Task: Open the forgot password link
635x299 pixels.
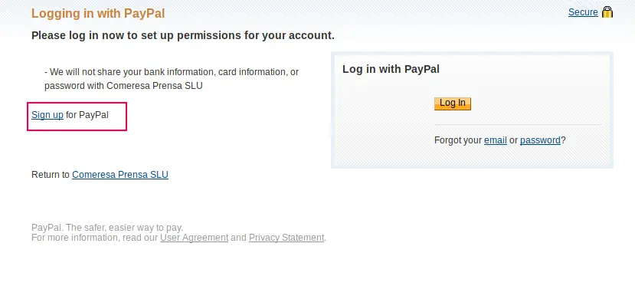Action: [x=540, y=140]
